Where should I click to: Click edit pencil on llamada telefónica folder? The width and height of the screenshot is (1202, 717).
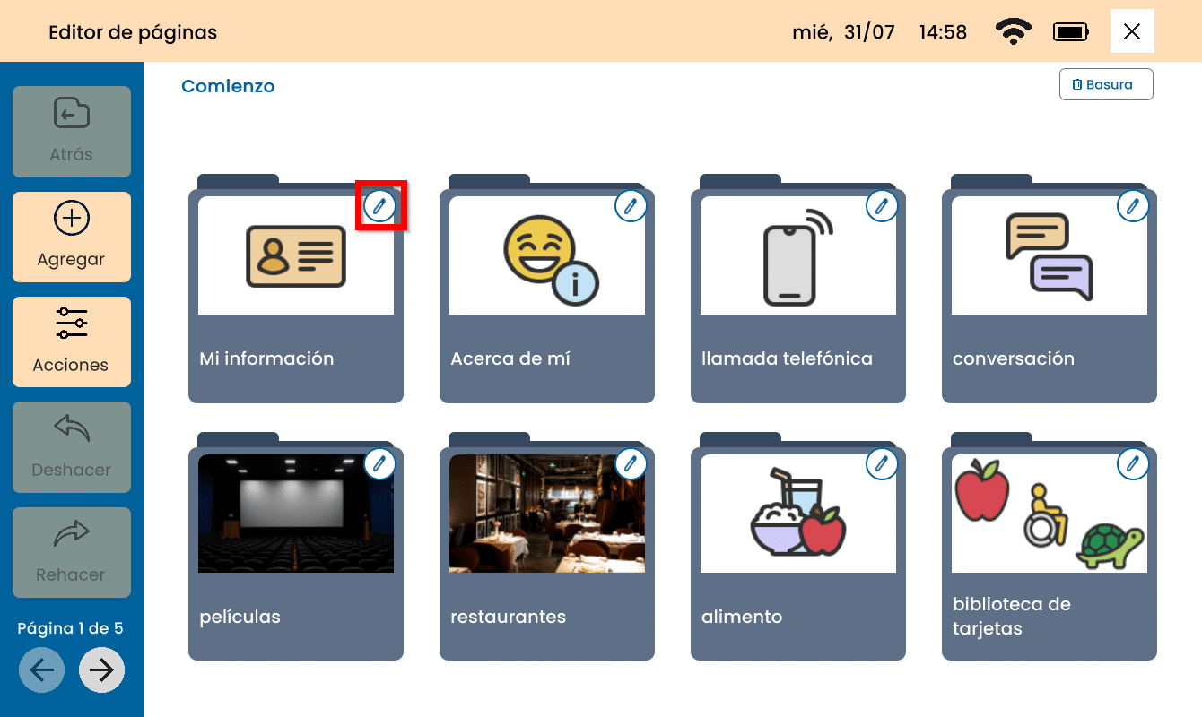882,206
